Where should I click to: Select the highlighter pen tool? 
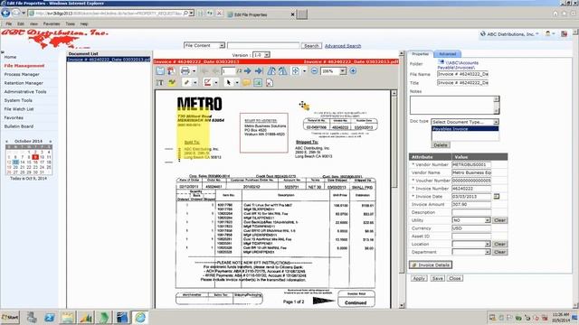click(x=186, y=83)
